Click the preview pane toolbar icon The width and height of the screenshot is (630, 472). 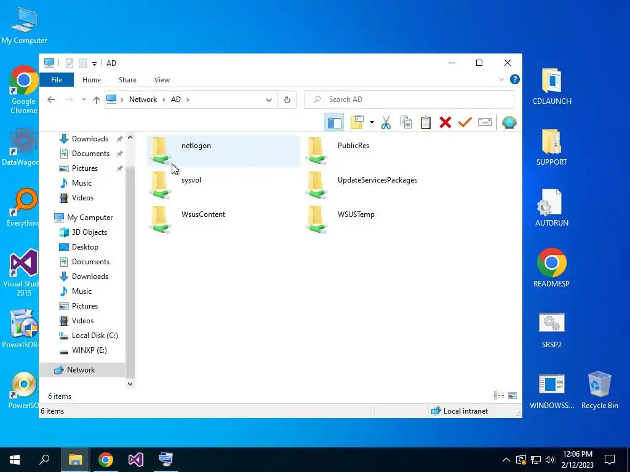(x=334, y=122)
